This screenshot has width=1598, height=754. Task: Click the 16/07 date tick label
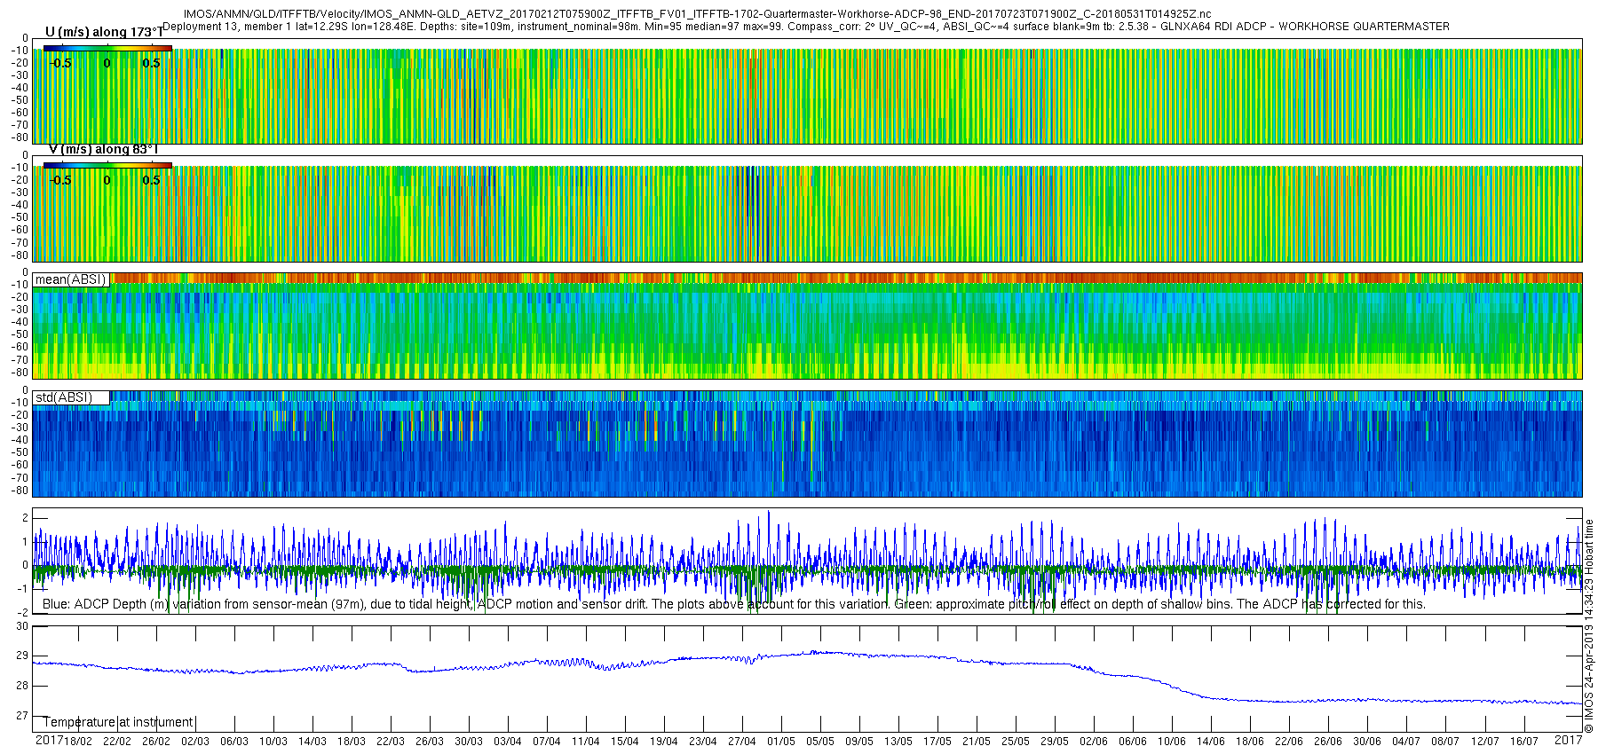pyautogui.click(x=1523, y=742)
